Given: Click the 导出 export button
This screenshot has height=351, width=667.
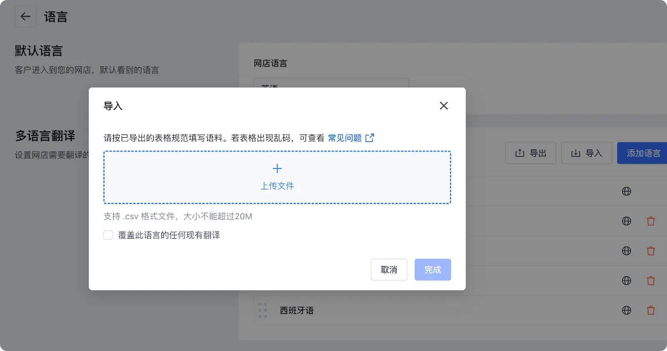Looking at the screenshot, I should click(531, 153).
